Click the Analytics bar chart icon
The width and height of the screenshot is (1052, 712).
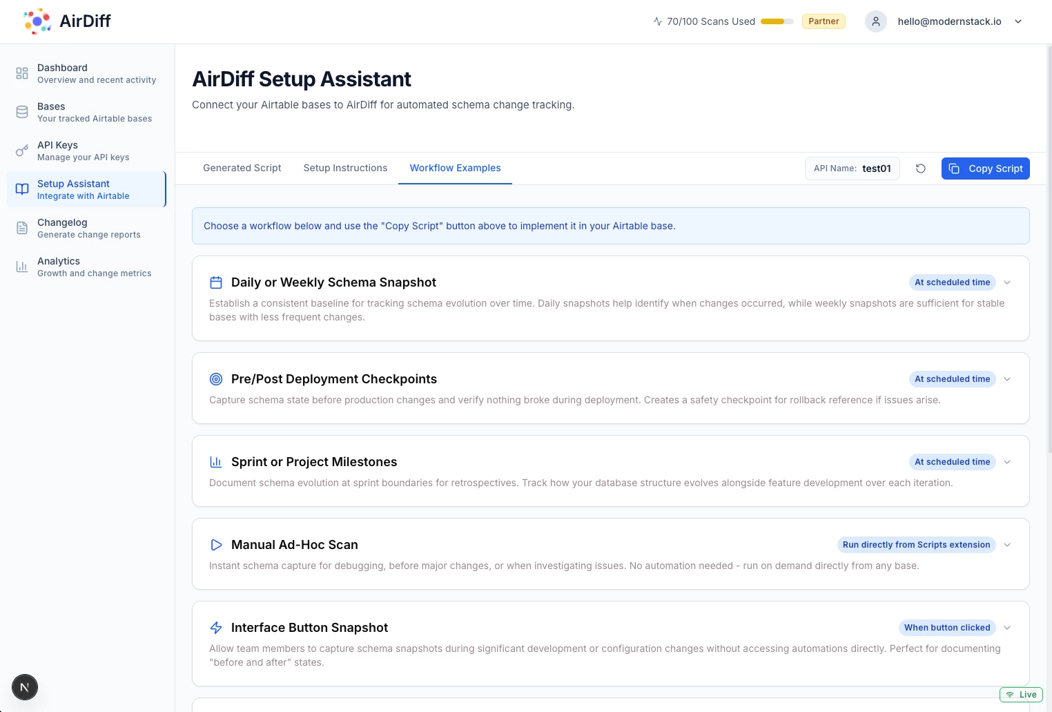(x=22, y=267)
